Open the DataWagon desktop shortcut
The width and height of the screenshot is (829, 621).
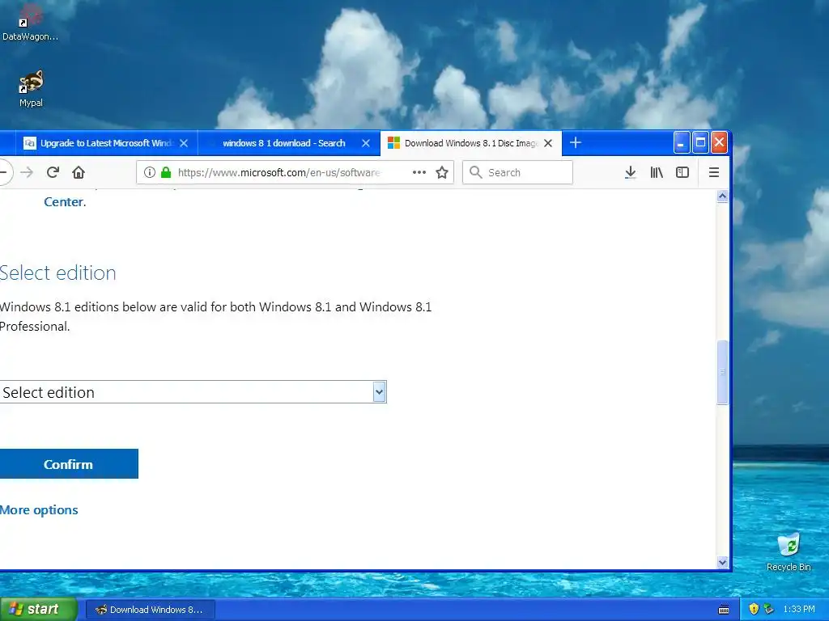tap(30, 22)
